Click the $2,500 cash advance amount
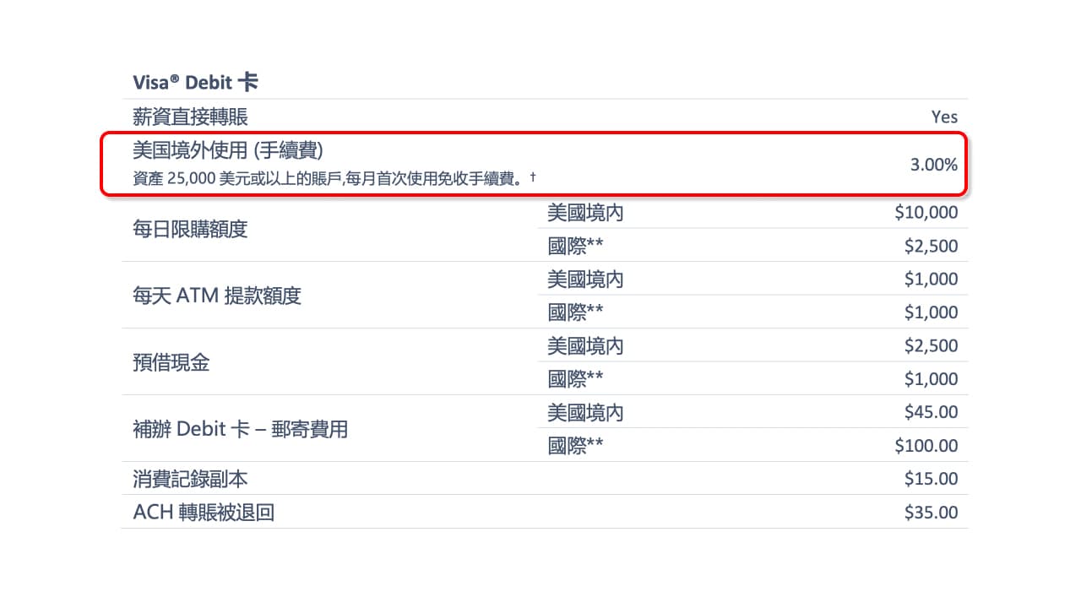The height and width of the screenshot is (608, 1081). point(931,346)
